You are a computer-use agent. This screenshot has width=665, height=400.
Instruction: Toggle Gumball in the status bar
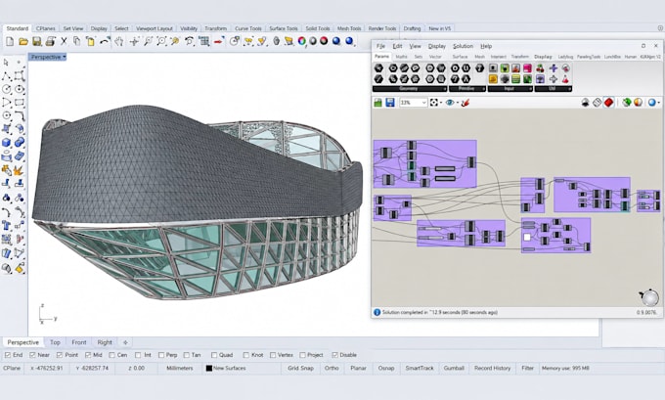point(454,368)
